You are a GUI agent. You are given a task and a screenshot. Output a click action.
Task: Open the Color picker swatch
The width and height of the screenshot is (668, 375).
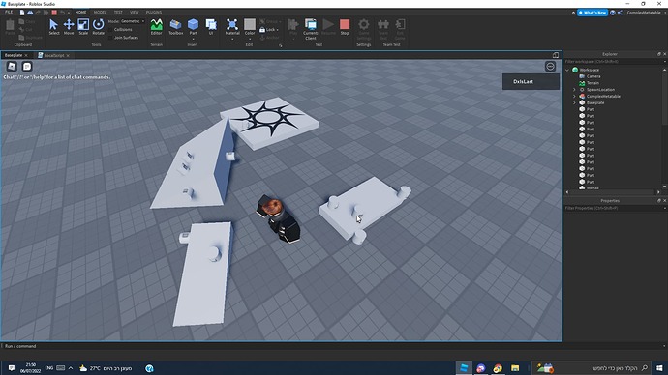pos(250,27)
